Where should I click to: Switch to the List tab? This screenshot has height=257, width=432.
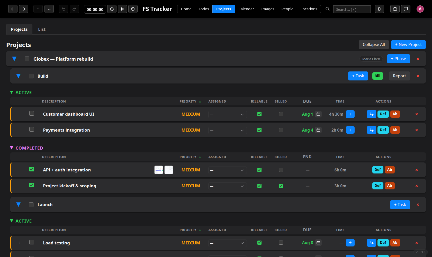[42, 29]
